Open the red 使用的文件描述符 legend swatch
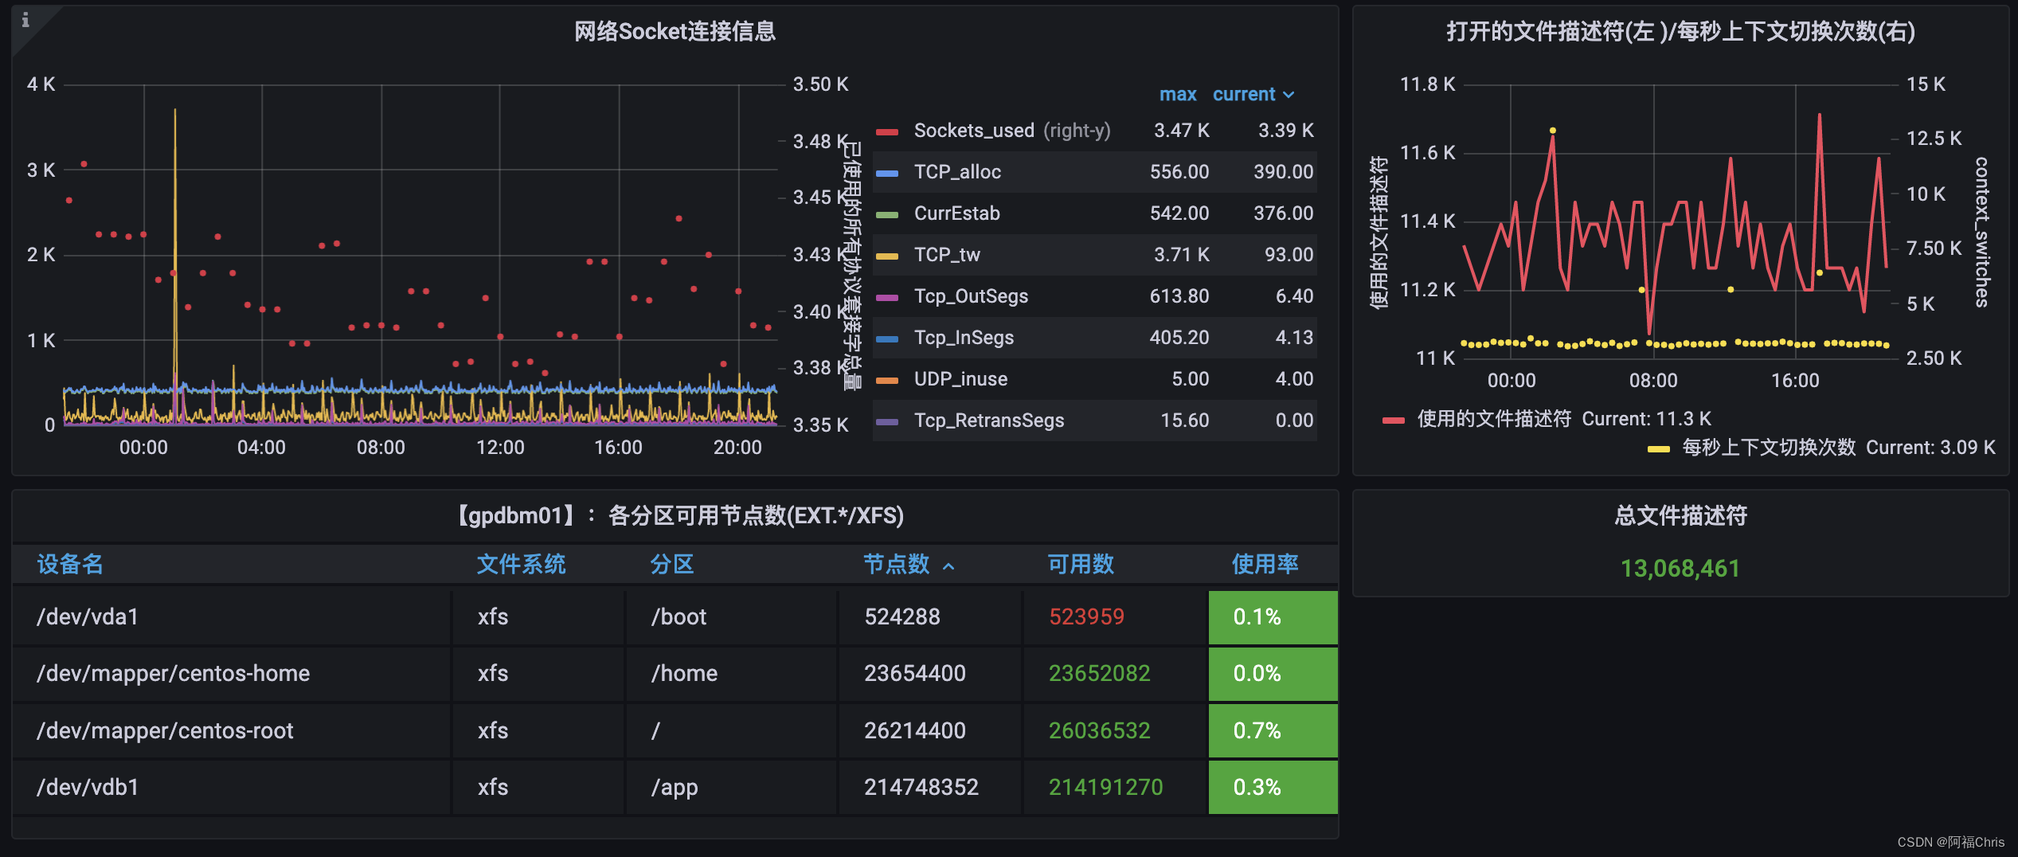The image size is (2018, 857). click(1394, 420)
